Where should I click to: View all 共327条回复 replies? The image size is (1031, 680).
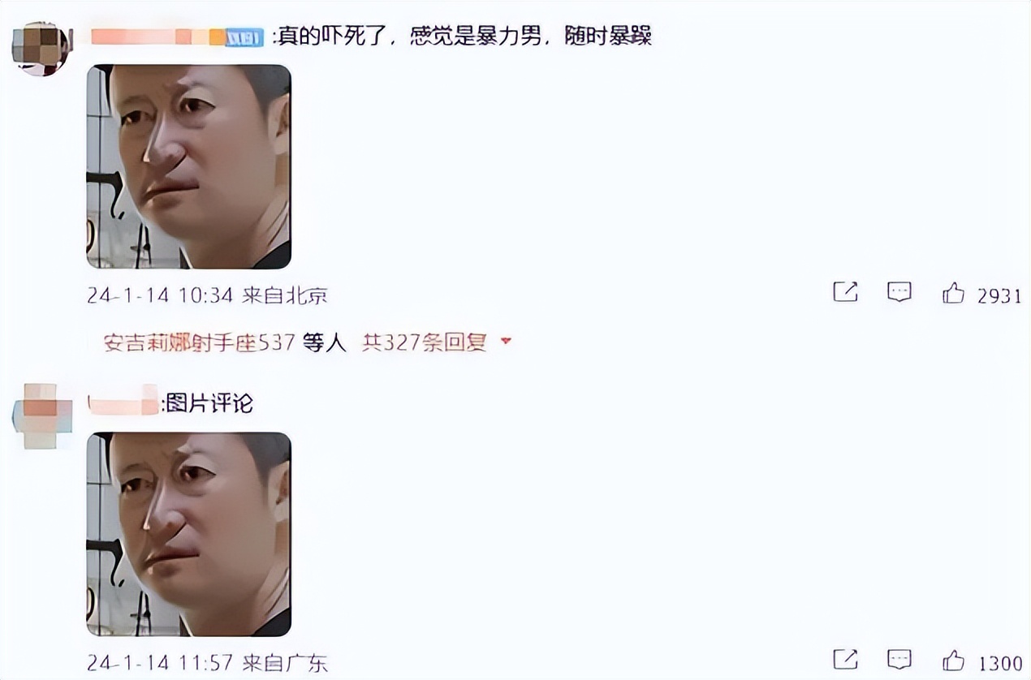[424, 342]
